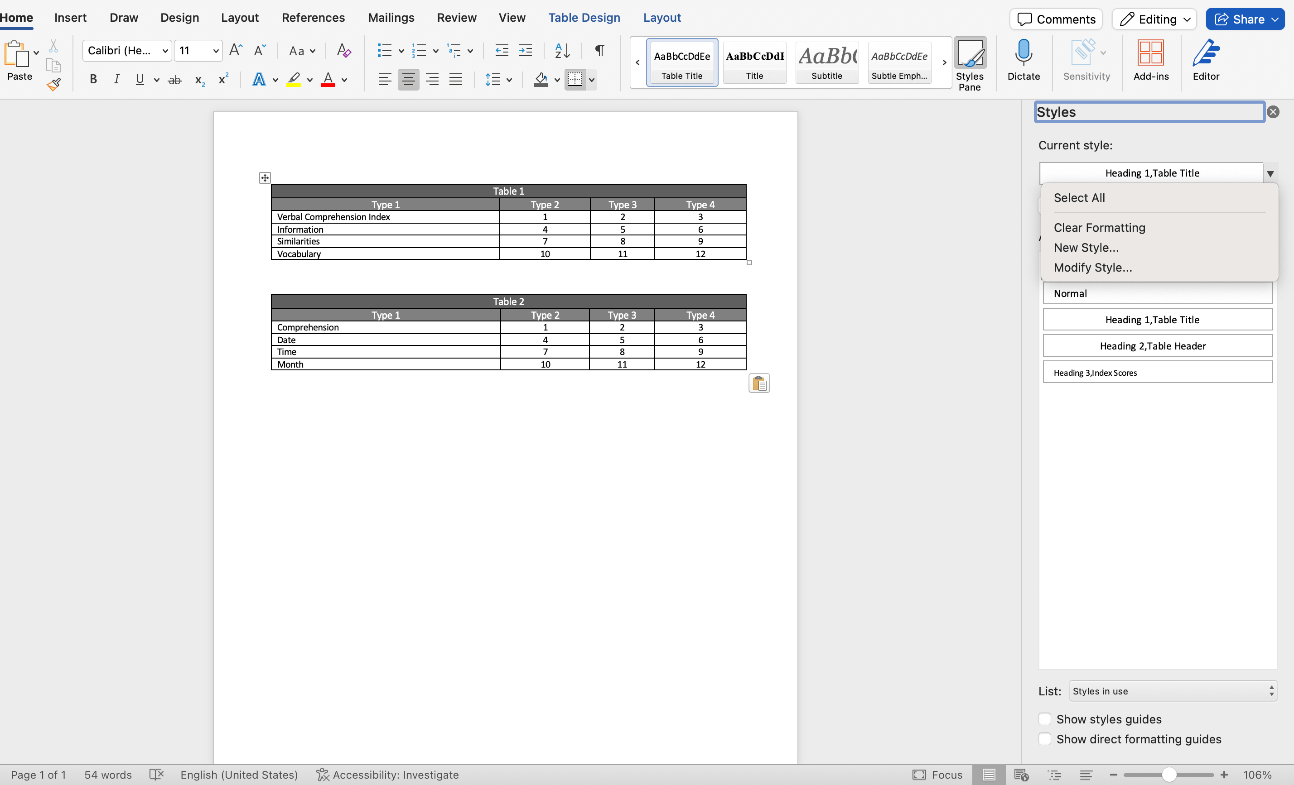Select the Cut scissors icon
The height and width of the screenshot is (785, 1294).
coord(53,46)
